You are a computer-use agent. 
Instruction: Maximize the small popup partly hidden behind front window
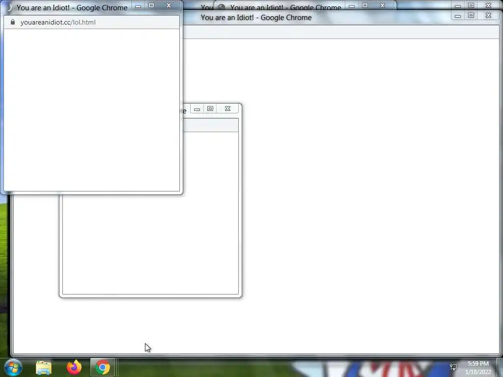tap(210, 108)
